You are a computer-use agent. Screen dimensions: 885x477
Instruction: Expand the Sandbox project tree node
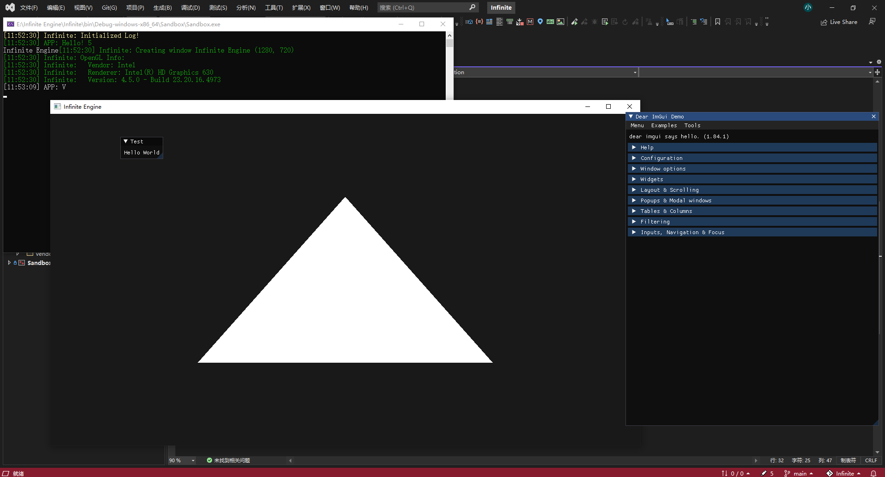pyautogui.click(x=9, y=263)
